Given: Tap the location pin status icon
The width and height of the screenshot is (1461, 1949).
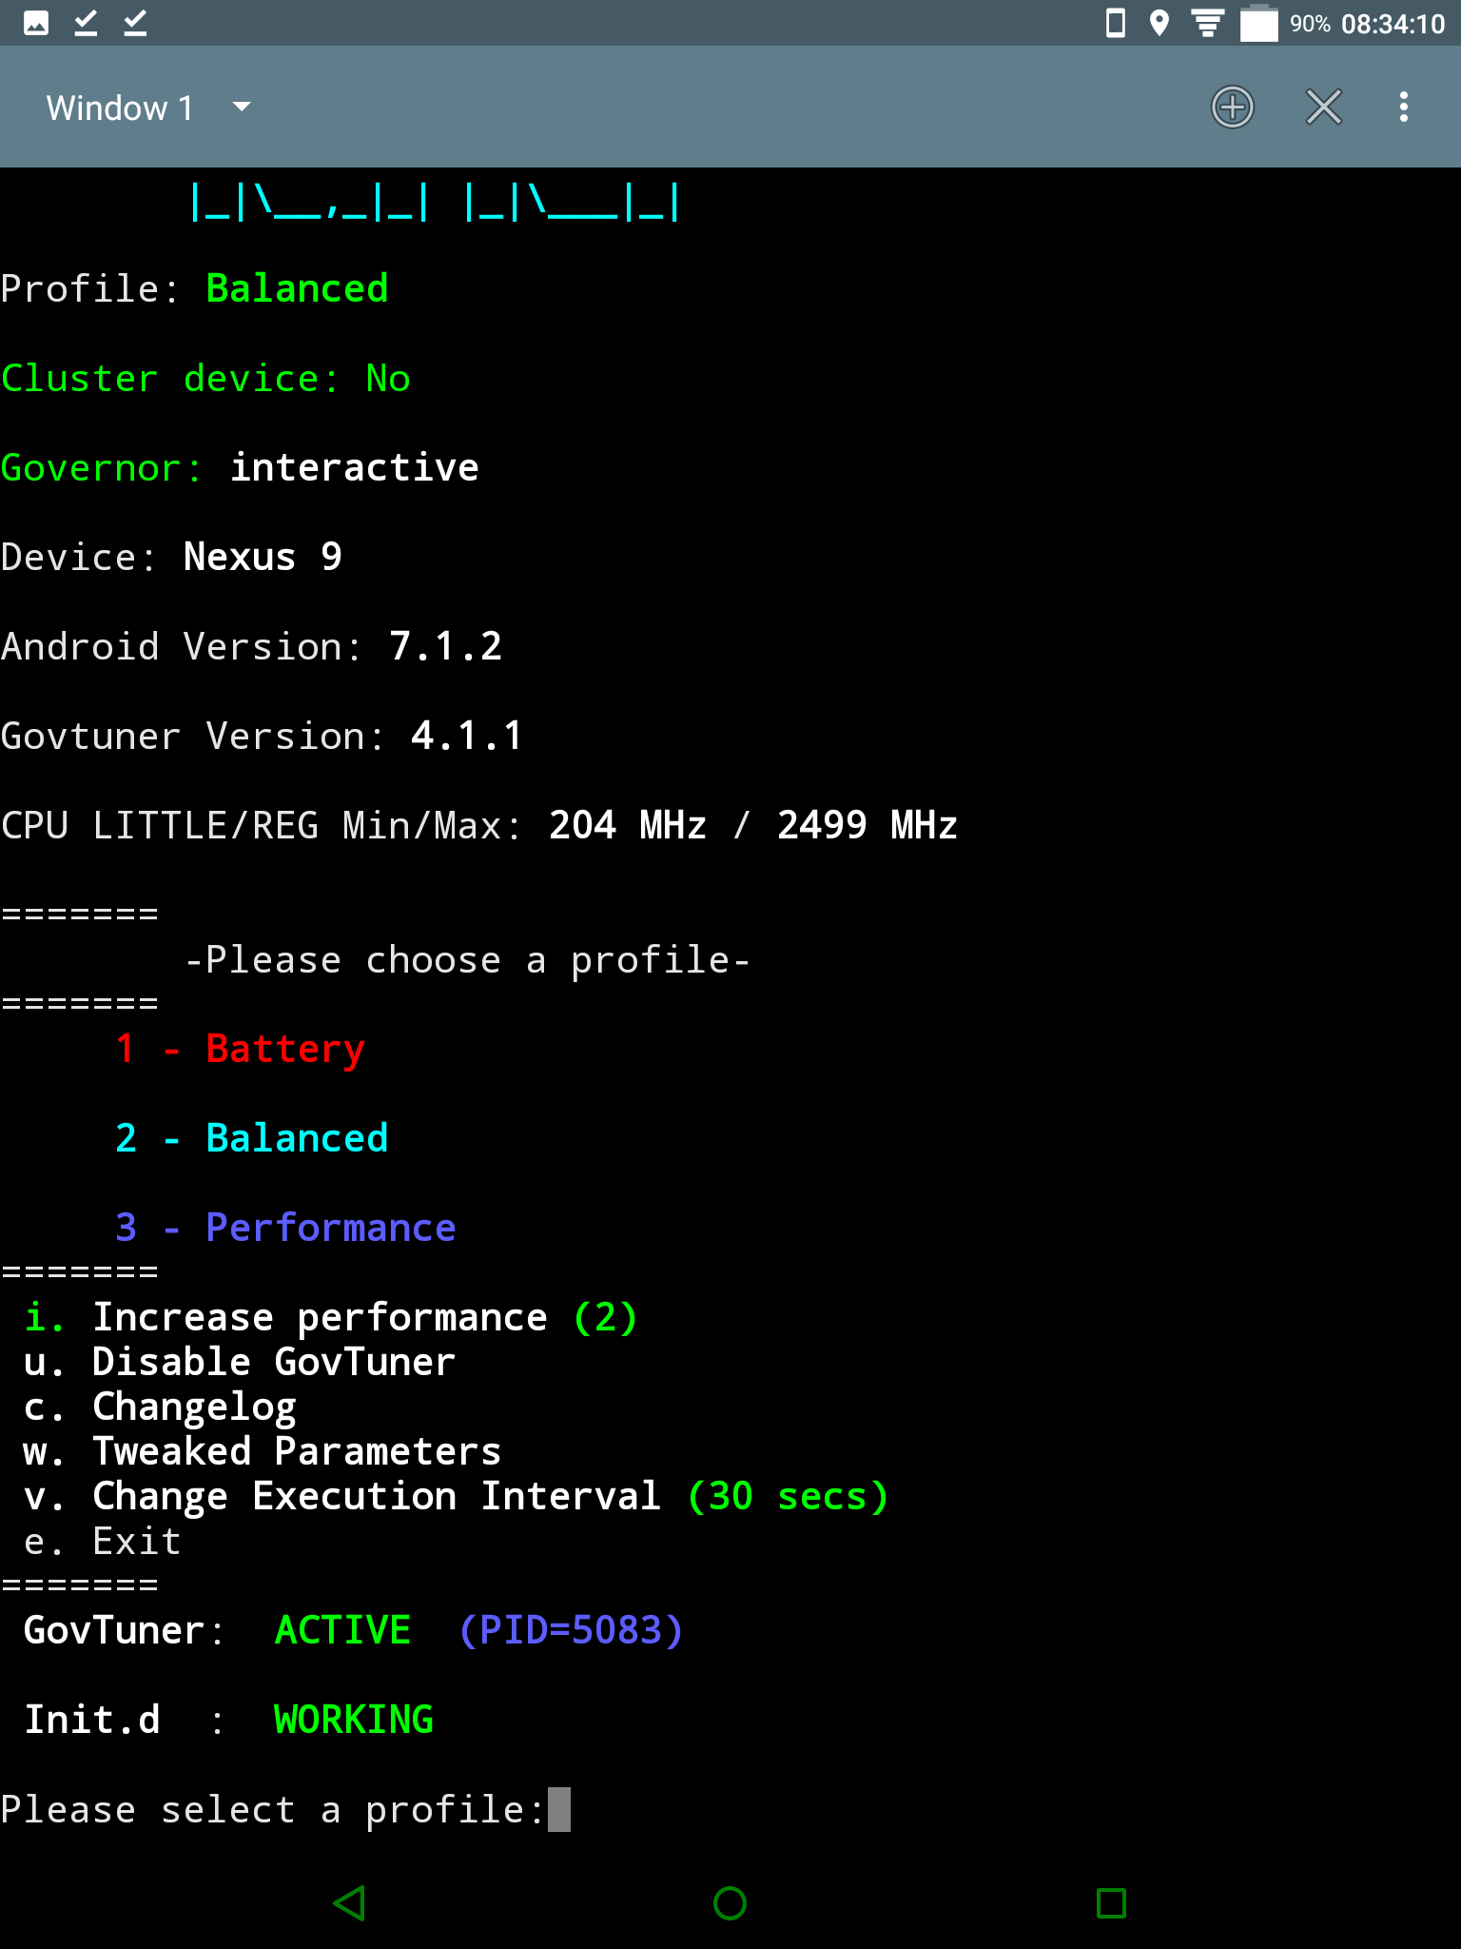Looking at the screenshot, I should click(x=1159, y=23).
